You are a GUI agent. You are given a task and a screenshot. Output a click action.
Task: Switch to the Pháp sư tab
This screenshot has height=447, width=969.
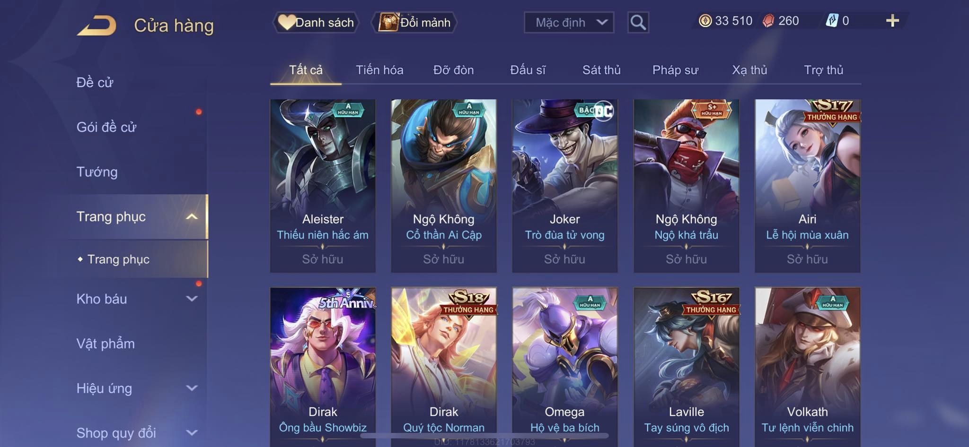click(675, 70)
